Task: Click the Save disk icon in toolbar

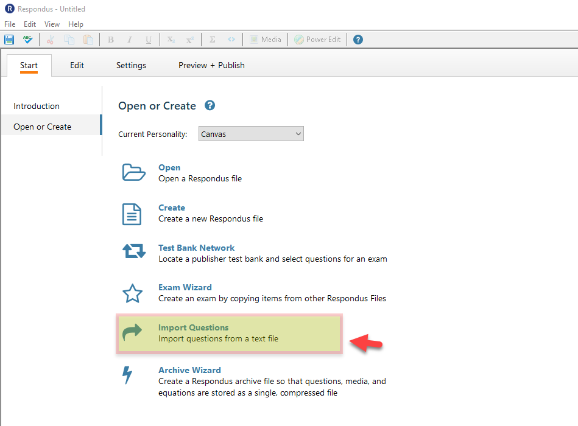Action: click(x=9, y=40)
